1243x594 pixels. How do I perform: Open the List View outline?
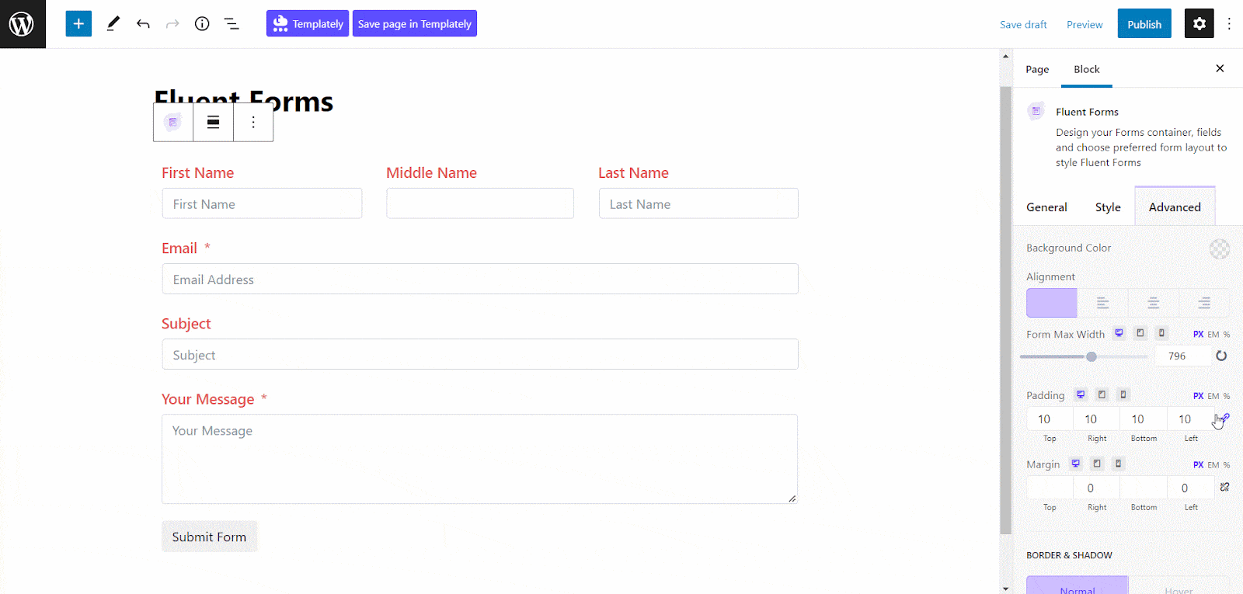coord(232,24)
